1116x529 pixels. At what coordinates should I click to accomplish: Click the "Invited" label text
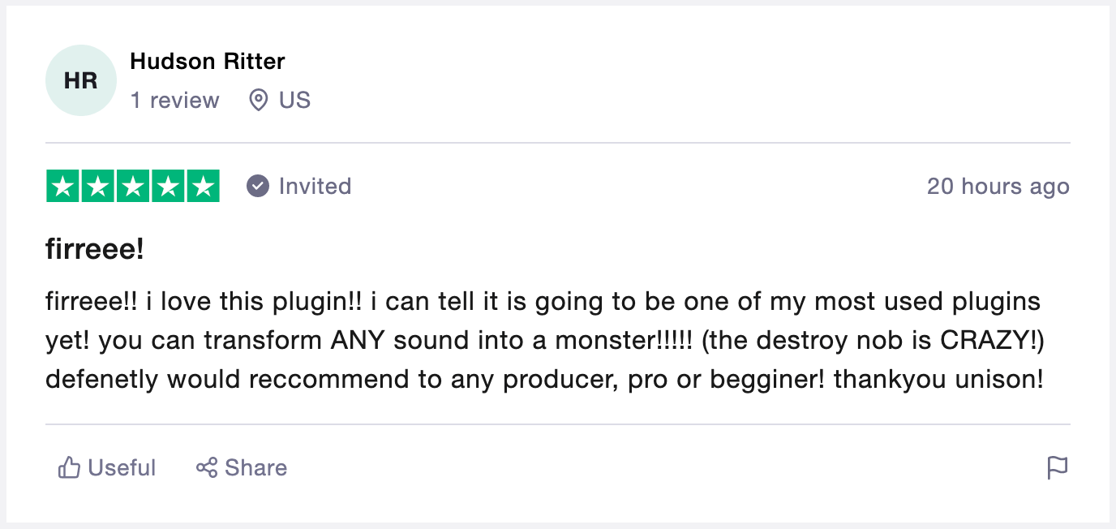pos(315,187)
